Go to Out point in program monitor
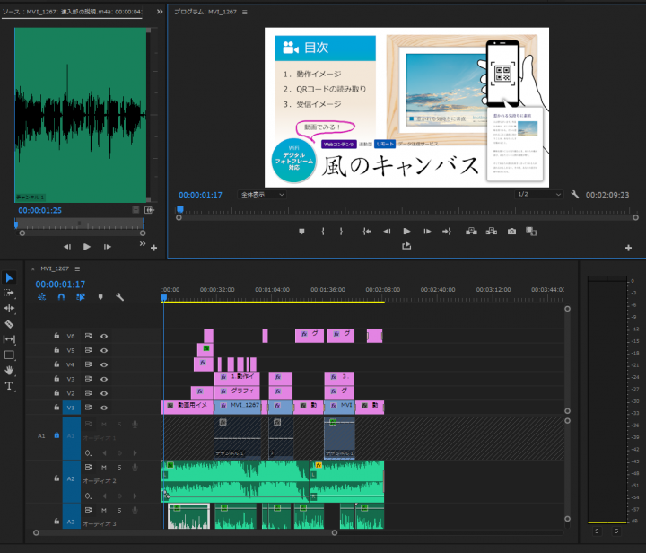The image size is (646, 553). coord(447,232)
